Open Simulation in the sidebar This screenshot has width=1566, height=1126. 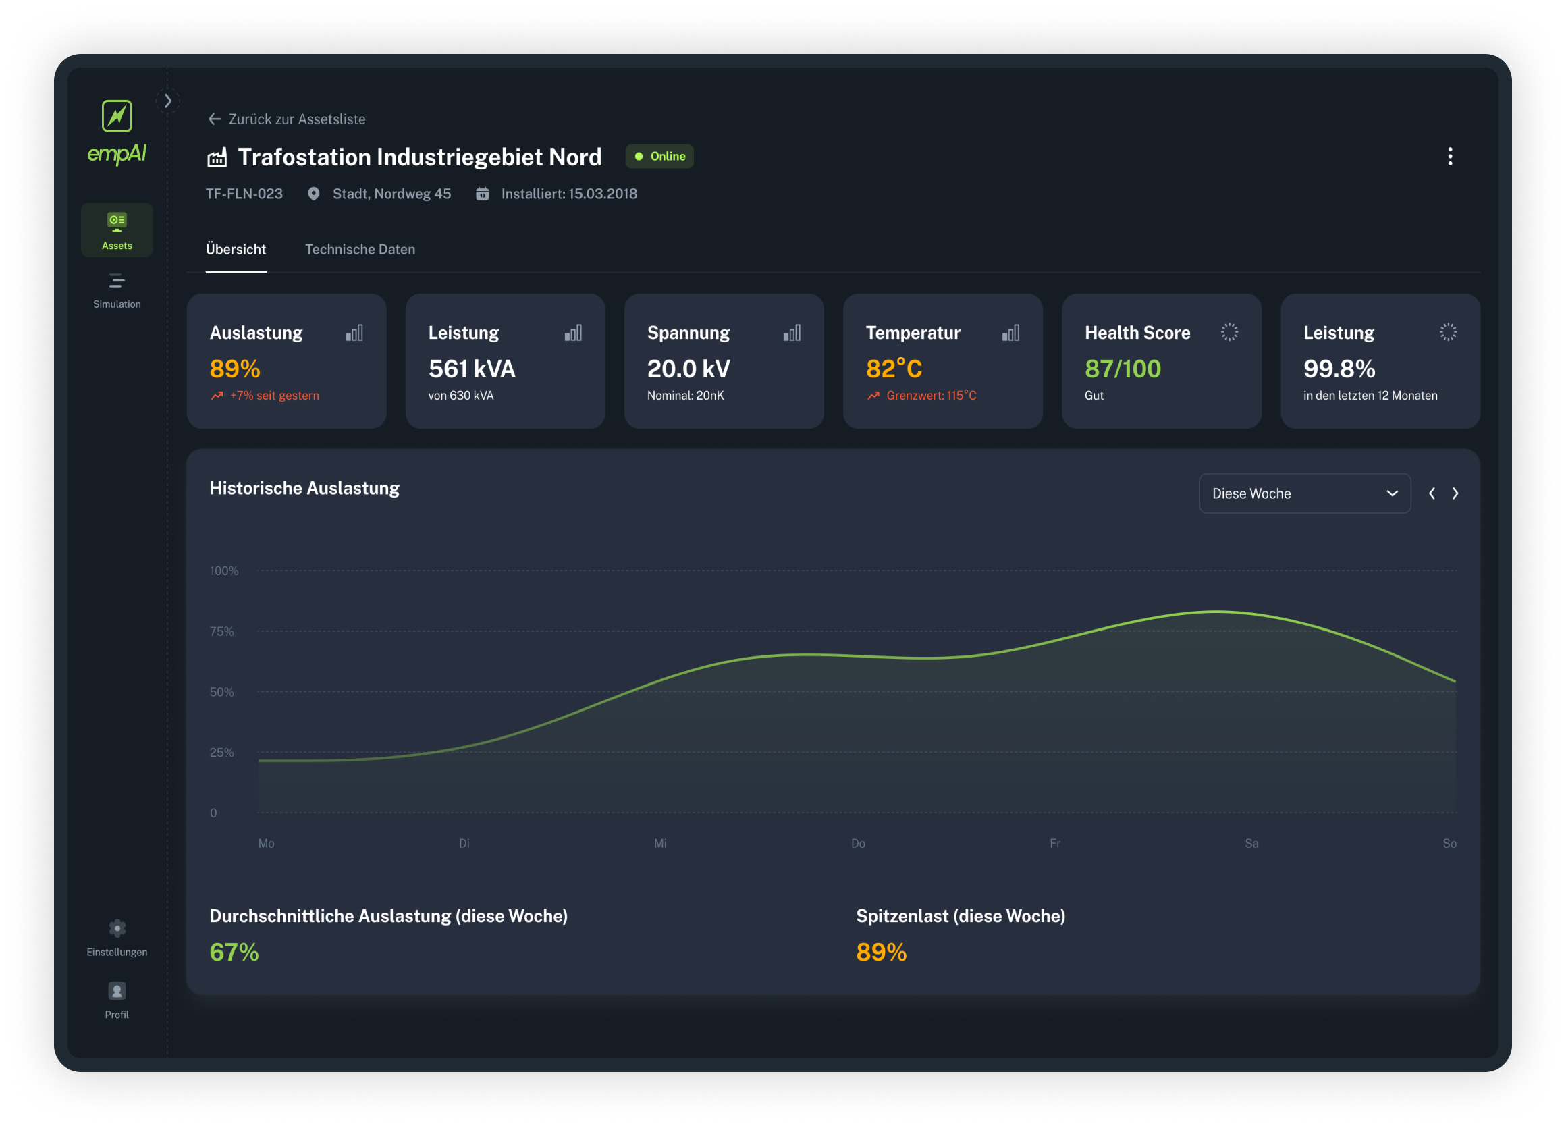click(x=117, y=290)
